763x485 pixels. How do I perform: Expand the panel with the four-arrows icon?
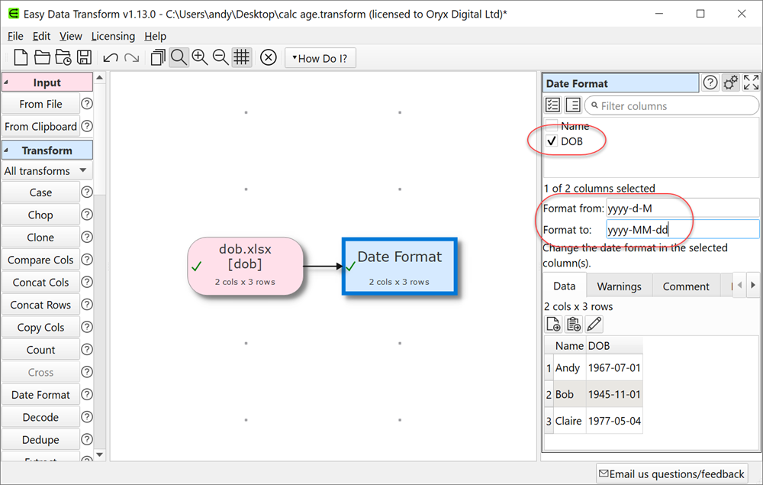750,82
